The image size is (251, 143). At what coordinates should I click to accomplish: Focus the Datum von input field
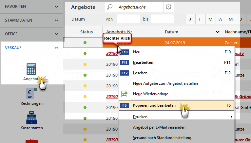128,19
